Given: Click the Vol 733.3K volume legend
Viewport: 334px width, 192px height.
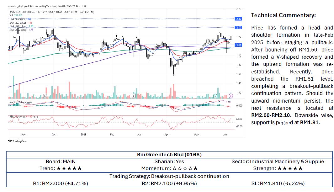Looking at the screenshot, I should tap(16, 16).
